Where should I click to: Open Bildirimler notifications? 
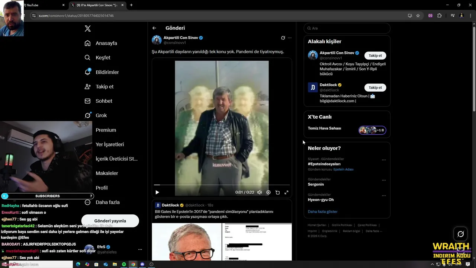pyautogui.click(x=102, y=72)
